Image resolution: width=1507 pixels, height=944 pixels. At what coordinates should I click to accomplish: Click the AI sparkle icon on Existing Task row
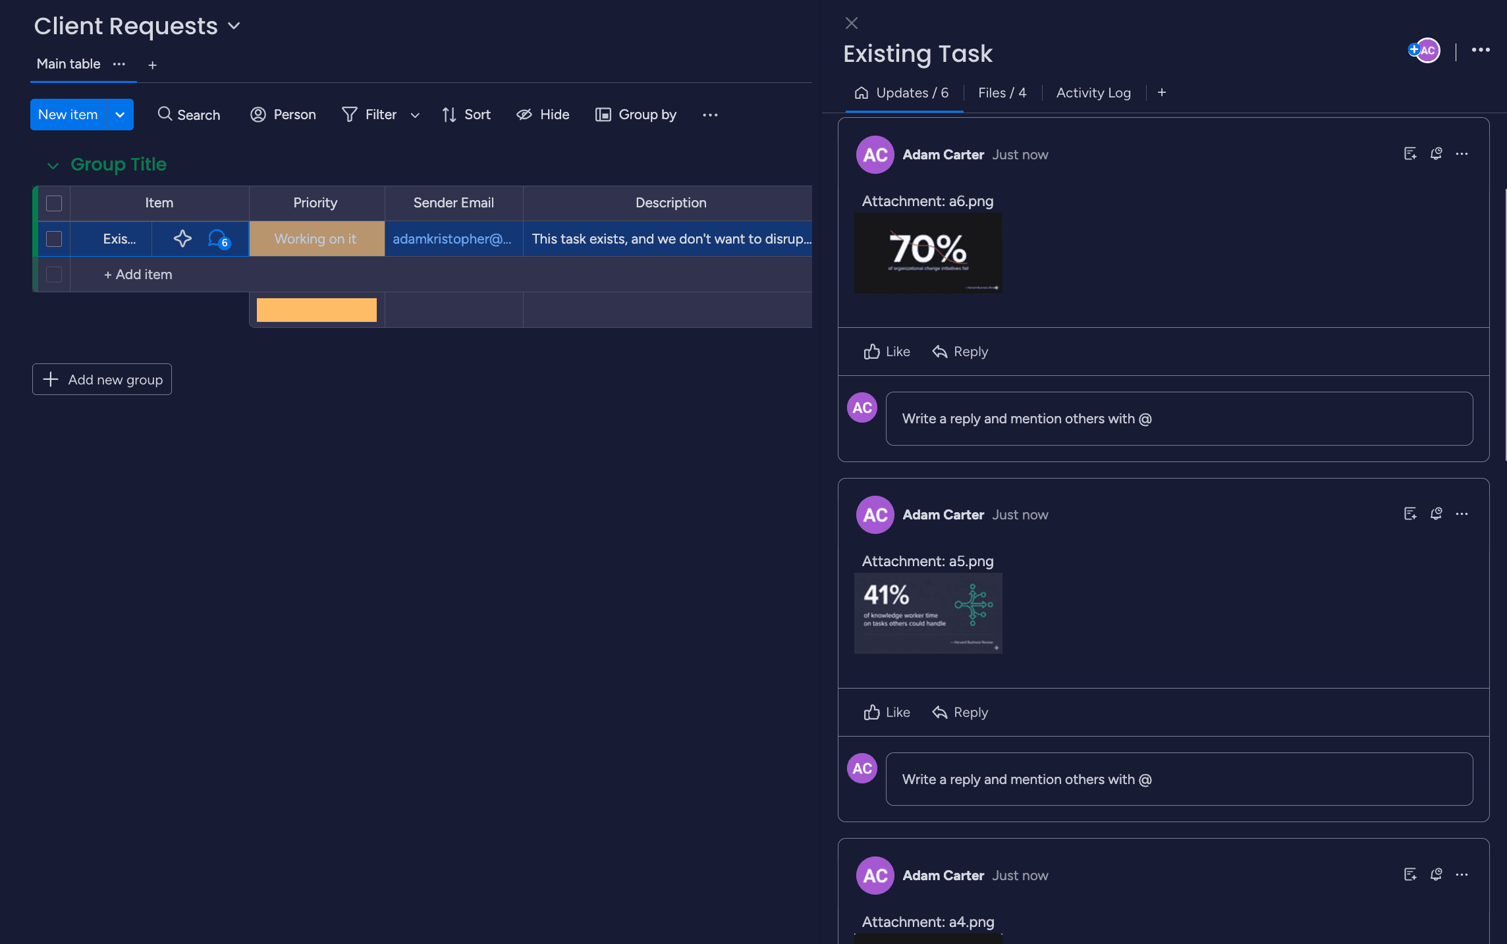click(x=182, y=238)
